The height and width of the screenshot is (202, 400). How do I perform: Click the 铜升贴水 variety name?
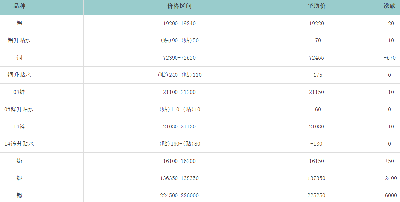pyautogui.click(x=19, y=75)
